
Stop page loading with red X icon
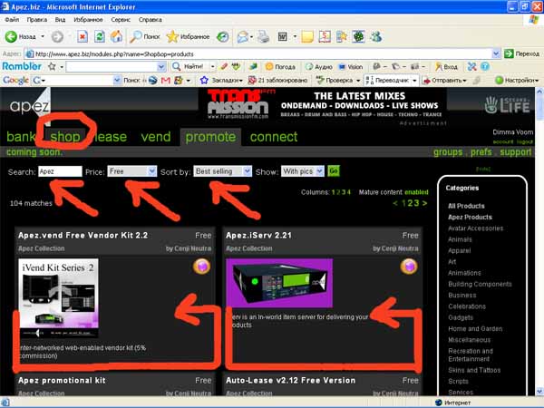pos(83,36)
